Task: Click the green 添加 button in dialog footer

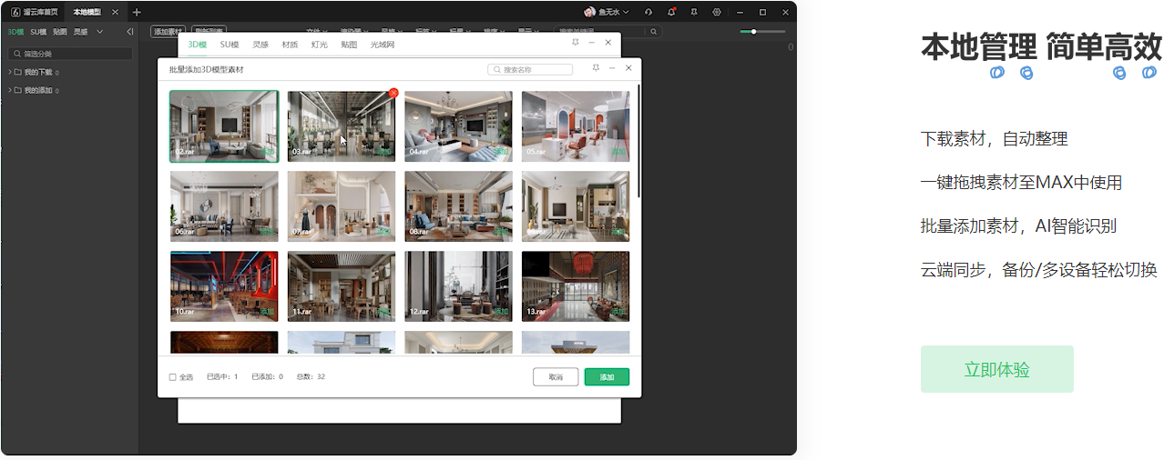Action: 607,376
